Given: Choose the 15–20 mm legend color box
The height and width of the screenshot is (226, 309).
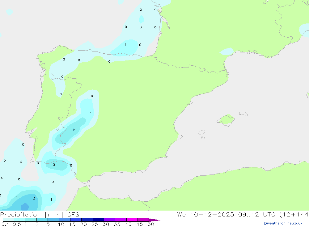Looking at the screenshot, I should 76,220.
